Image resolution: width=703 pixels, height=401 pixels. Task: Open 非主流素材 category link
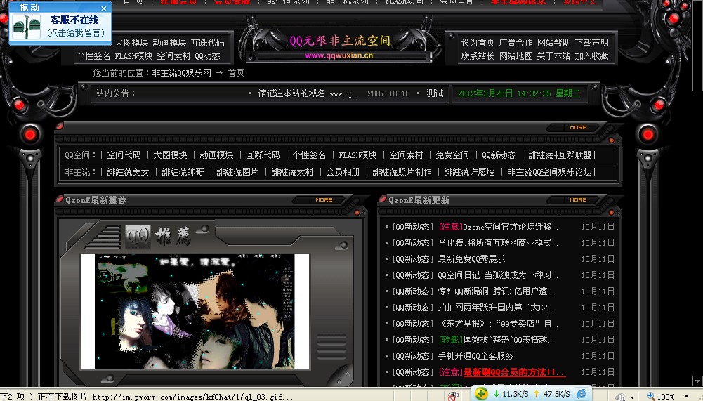[292, 172]
